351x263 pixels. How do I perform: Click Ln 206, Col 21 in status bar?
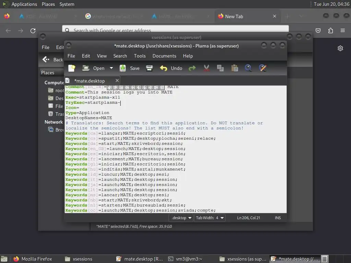click(x=249, y=218)
